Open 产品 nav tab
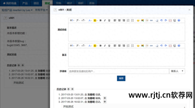195x108 pixels. tap(25, 3)
